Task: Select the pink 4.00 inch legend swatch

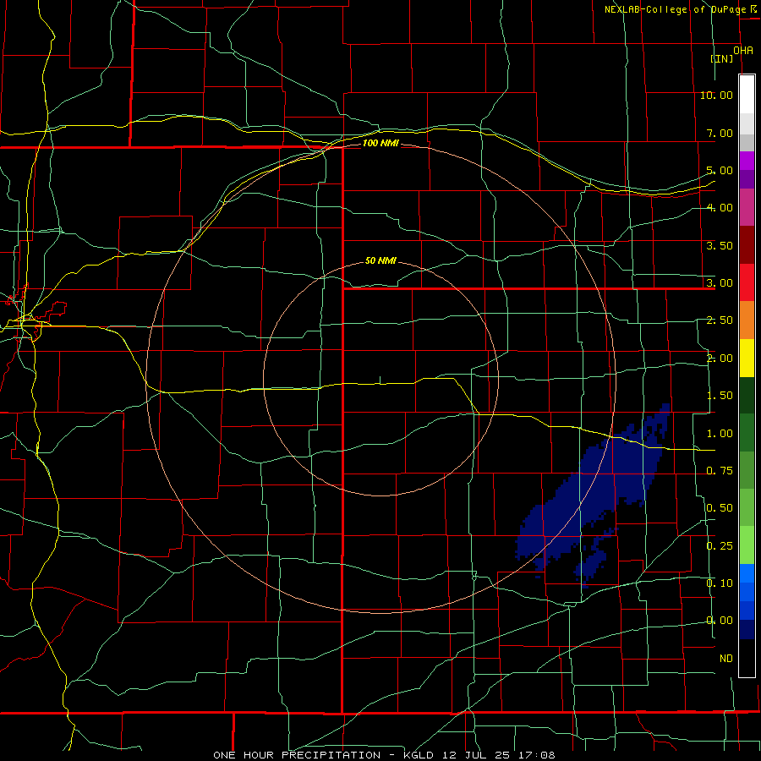Action: click(x=747, y=207)
